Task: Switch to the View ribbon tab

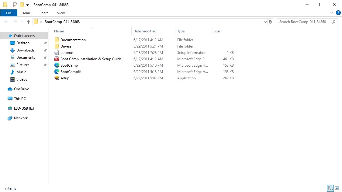Action: point(61,13)
